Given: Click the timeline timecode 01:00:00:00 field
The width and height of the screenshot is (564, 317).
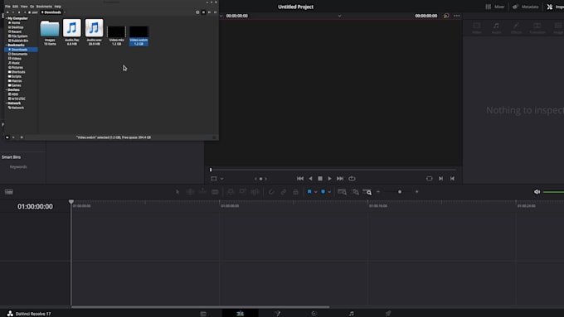Looking at the screenshot, I should 35,206.
